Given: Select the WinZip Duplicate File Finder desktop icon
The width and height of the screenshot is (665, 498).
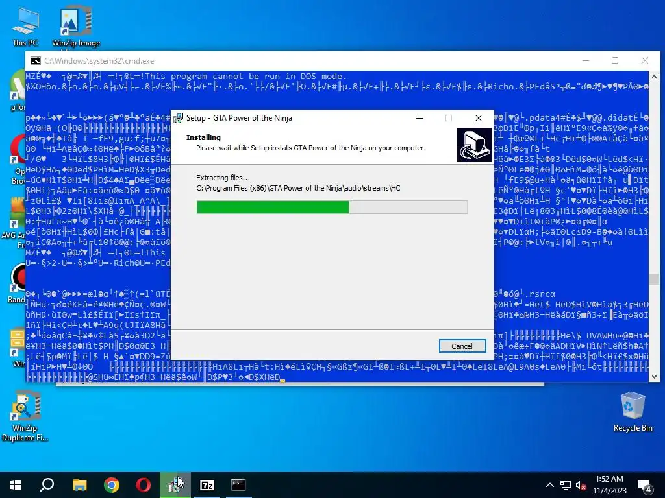Looking at the screenshot, I should pos(25,417).
